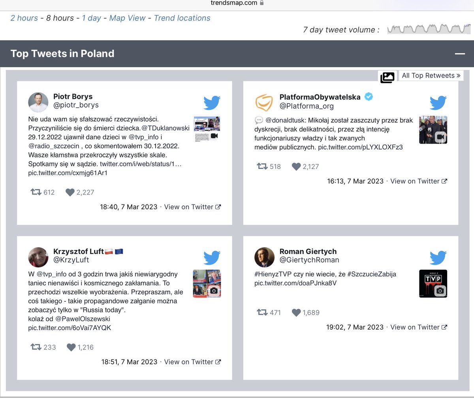Viewport: 474px width, 407px height.
Task: Click the PlatformaObywatelska name heading
Action: 320,97
